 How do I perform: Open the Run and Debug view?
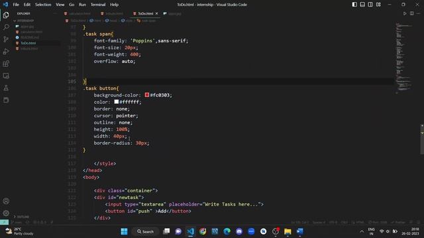click(x=6, y=52)
